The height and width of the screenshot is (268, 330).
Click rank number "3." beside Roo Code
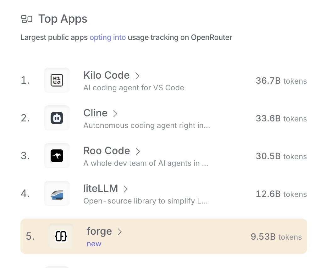click(25, 156)
